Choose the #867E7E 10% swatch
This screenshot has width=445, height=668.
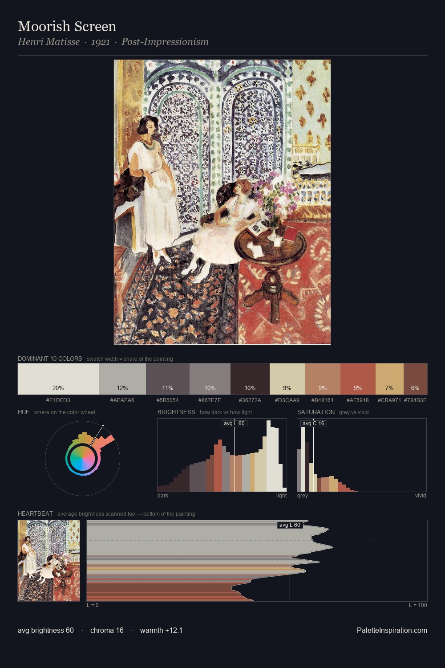tap(210, 379)
